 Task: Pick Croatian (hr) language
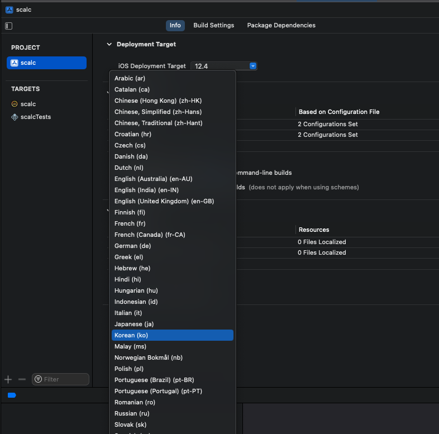pos(173,135)
